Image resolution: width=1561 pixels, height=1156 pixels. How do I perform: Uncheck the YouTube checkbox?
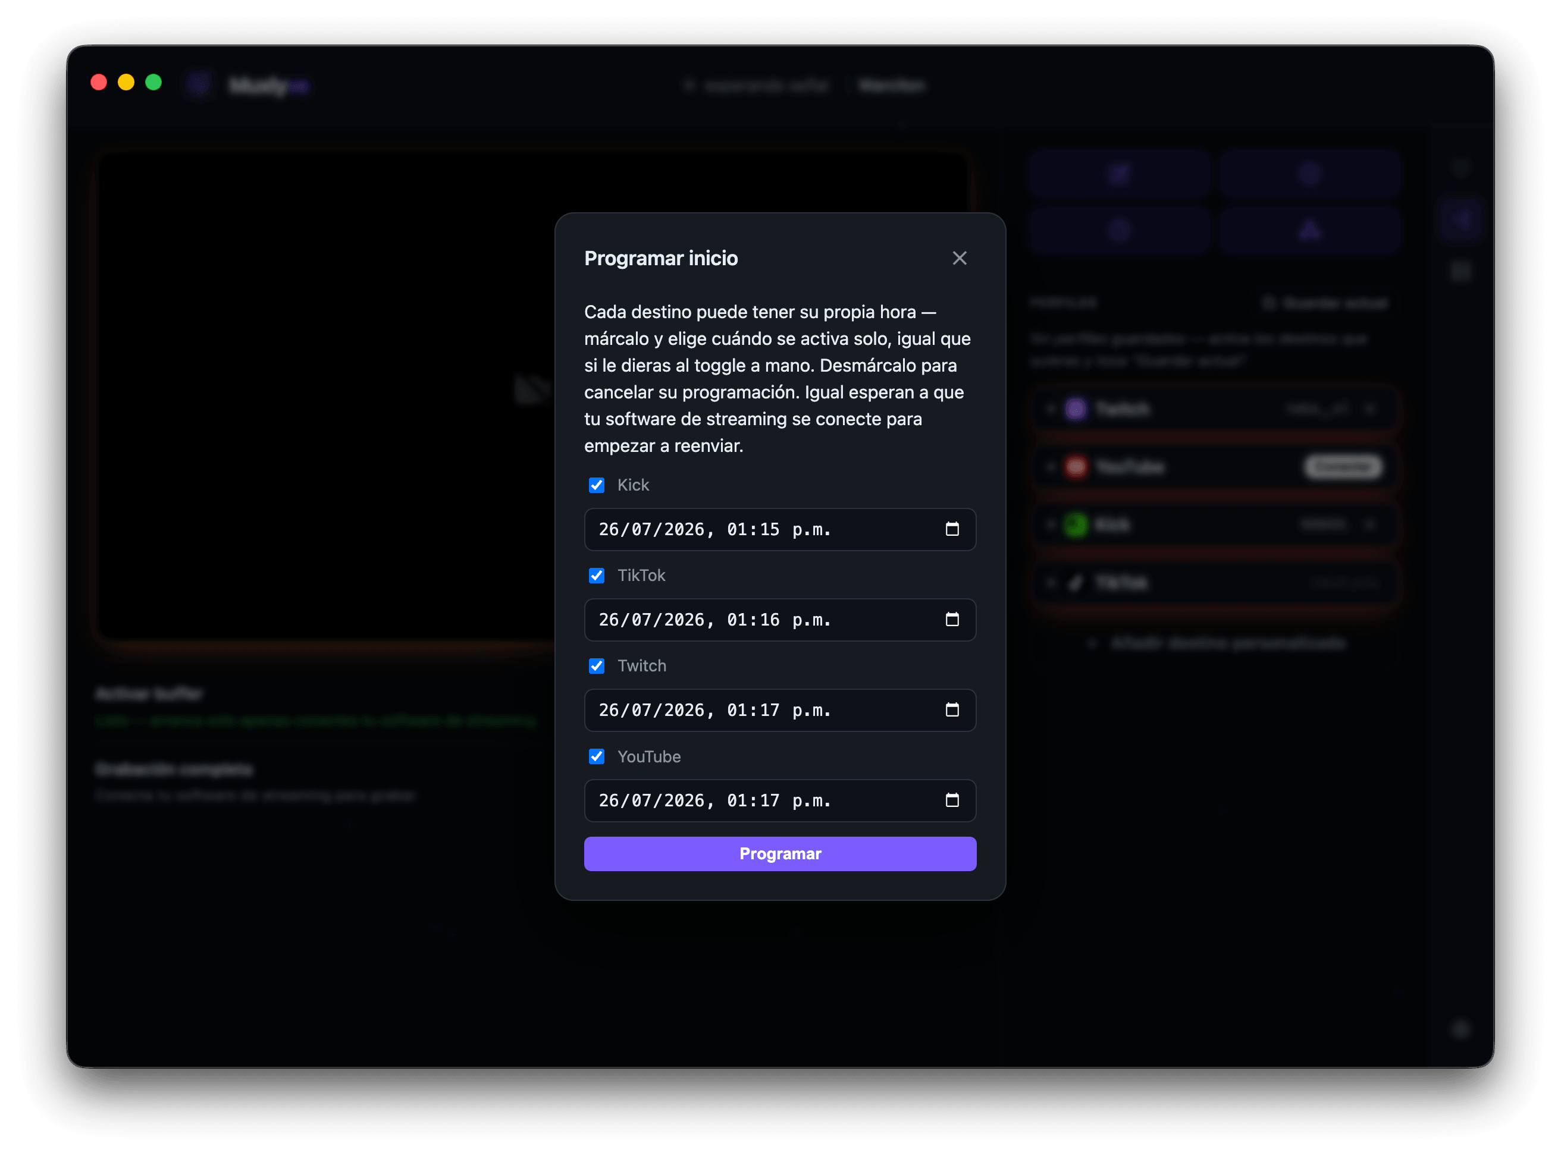coord(597,756)
